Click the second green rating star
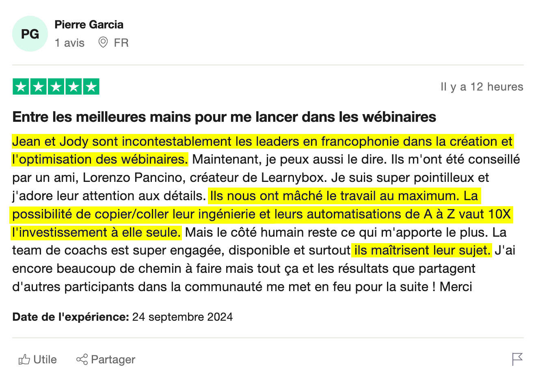The height and width of the screenshot is (380, 536). [x=39, y=86]
